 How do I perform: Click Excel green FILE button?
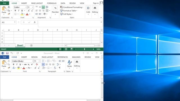[4, 3]
